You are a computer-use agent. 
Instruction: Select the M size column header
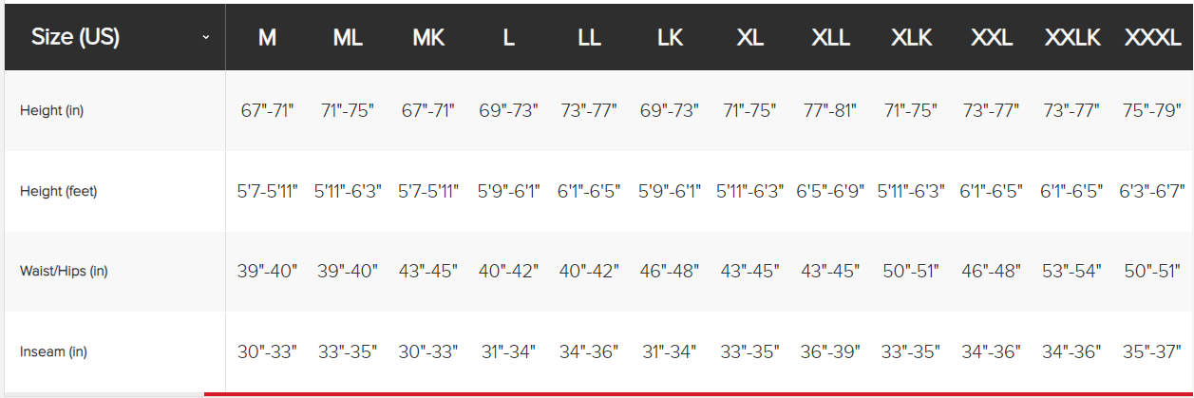click(267, 39)
